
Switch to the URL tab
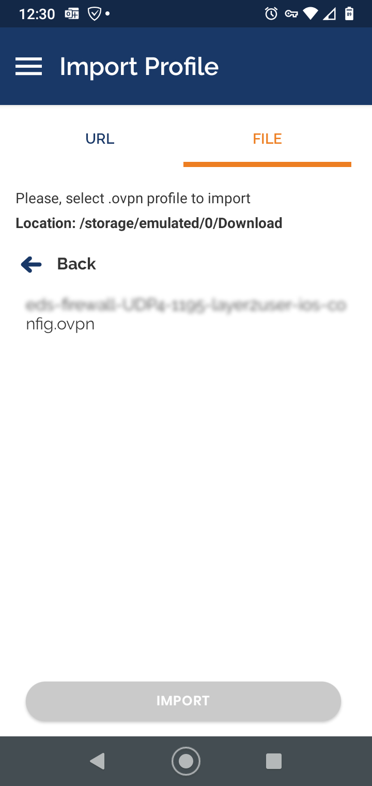tap(100, 139)
